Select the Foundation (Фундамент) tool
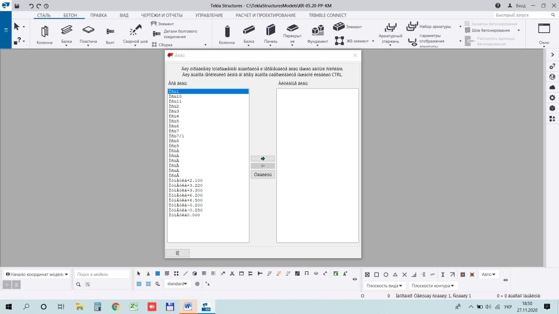 pyautogui.click(x=317, y=34)
